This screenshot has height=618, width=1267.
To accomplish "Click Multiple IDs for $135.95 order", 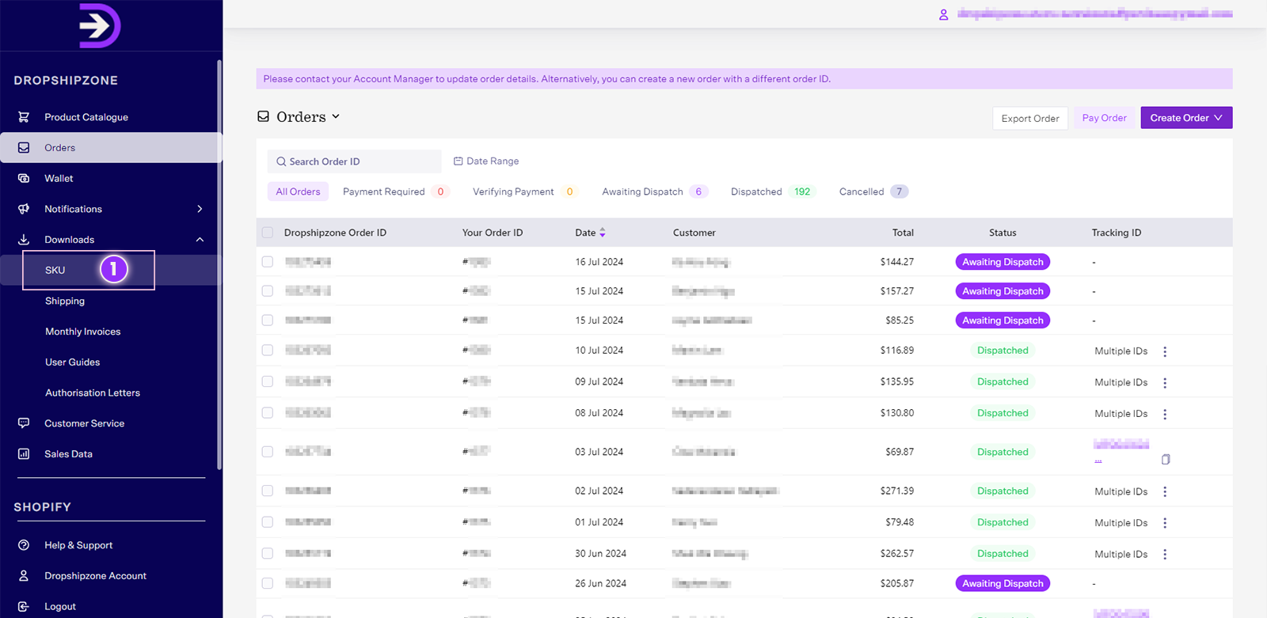I will [1121, 382].
